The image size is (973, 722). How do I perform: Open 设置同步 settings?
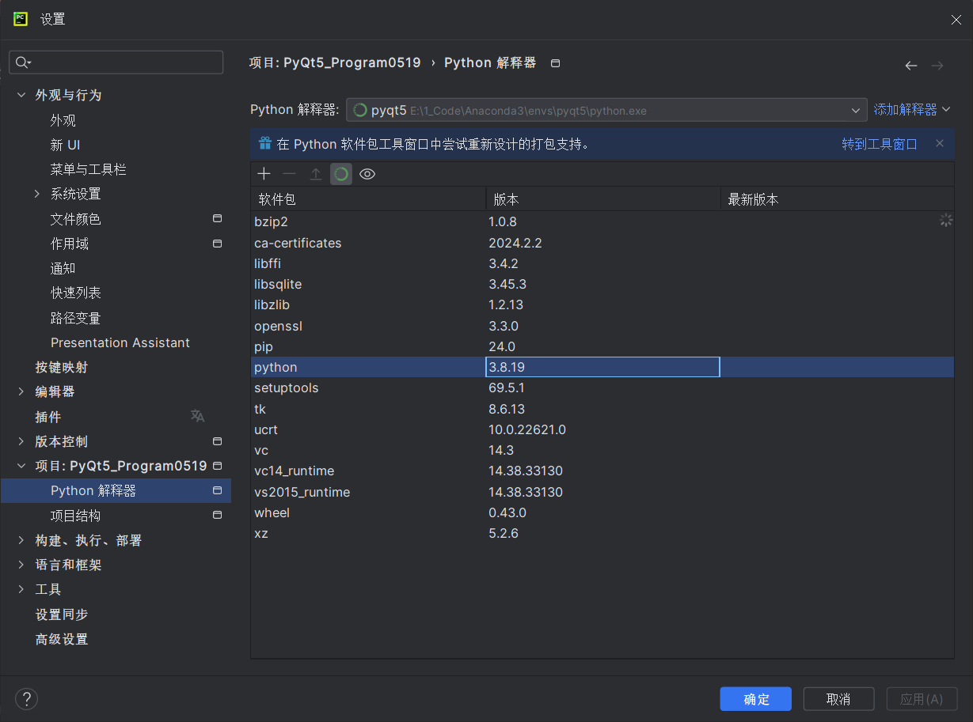(x=62, y=614)
